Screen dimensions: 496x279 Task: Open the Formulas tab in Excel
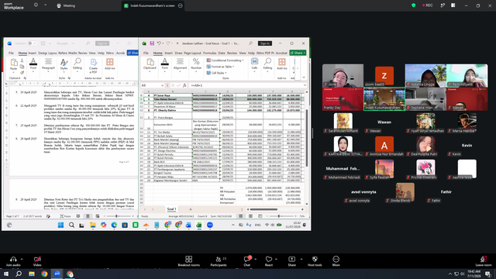coord(209,53)
